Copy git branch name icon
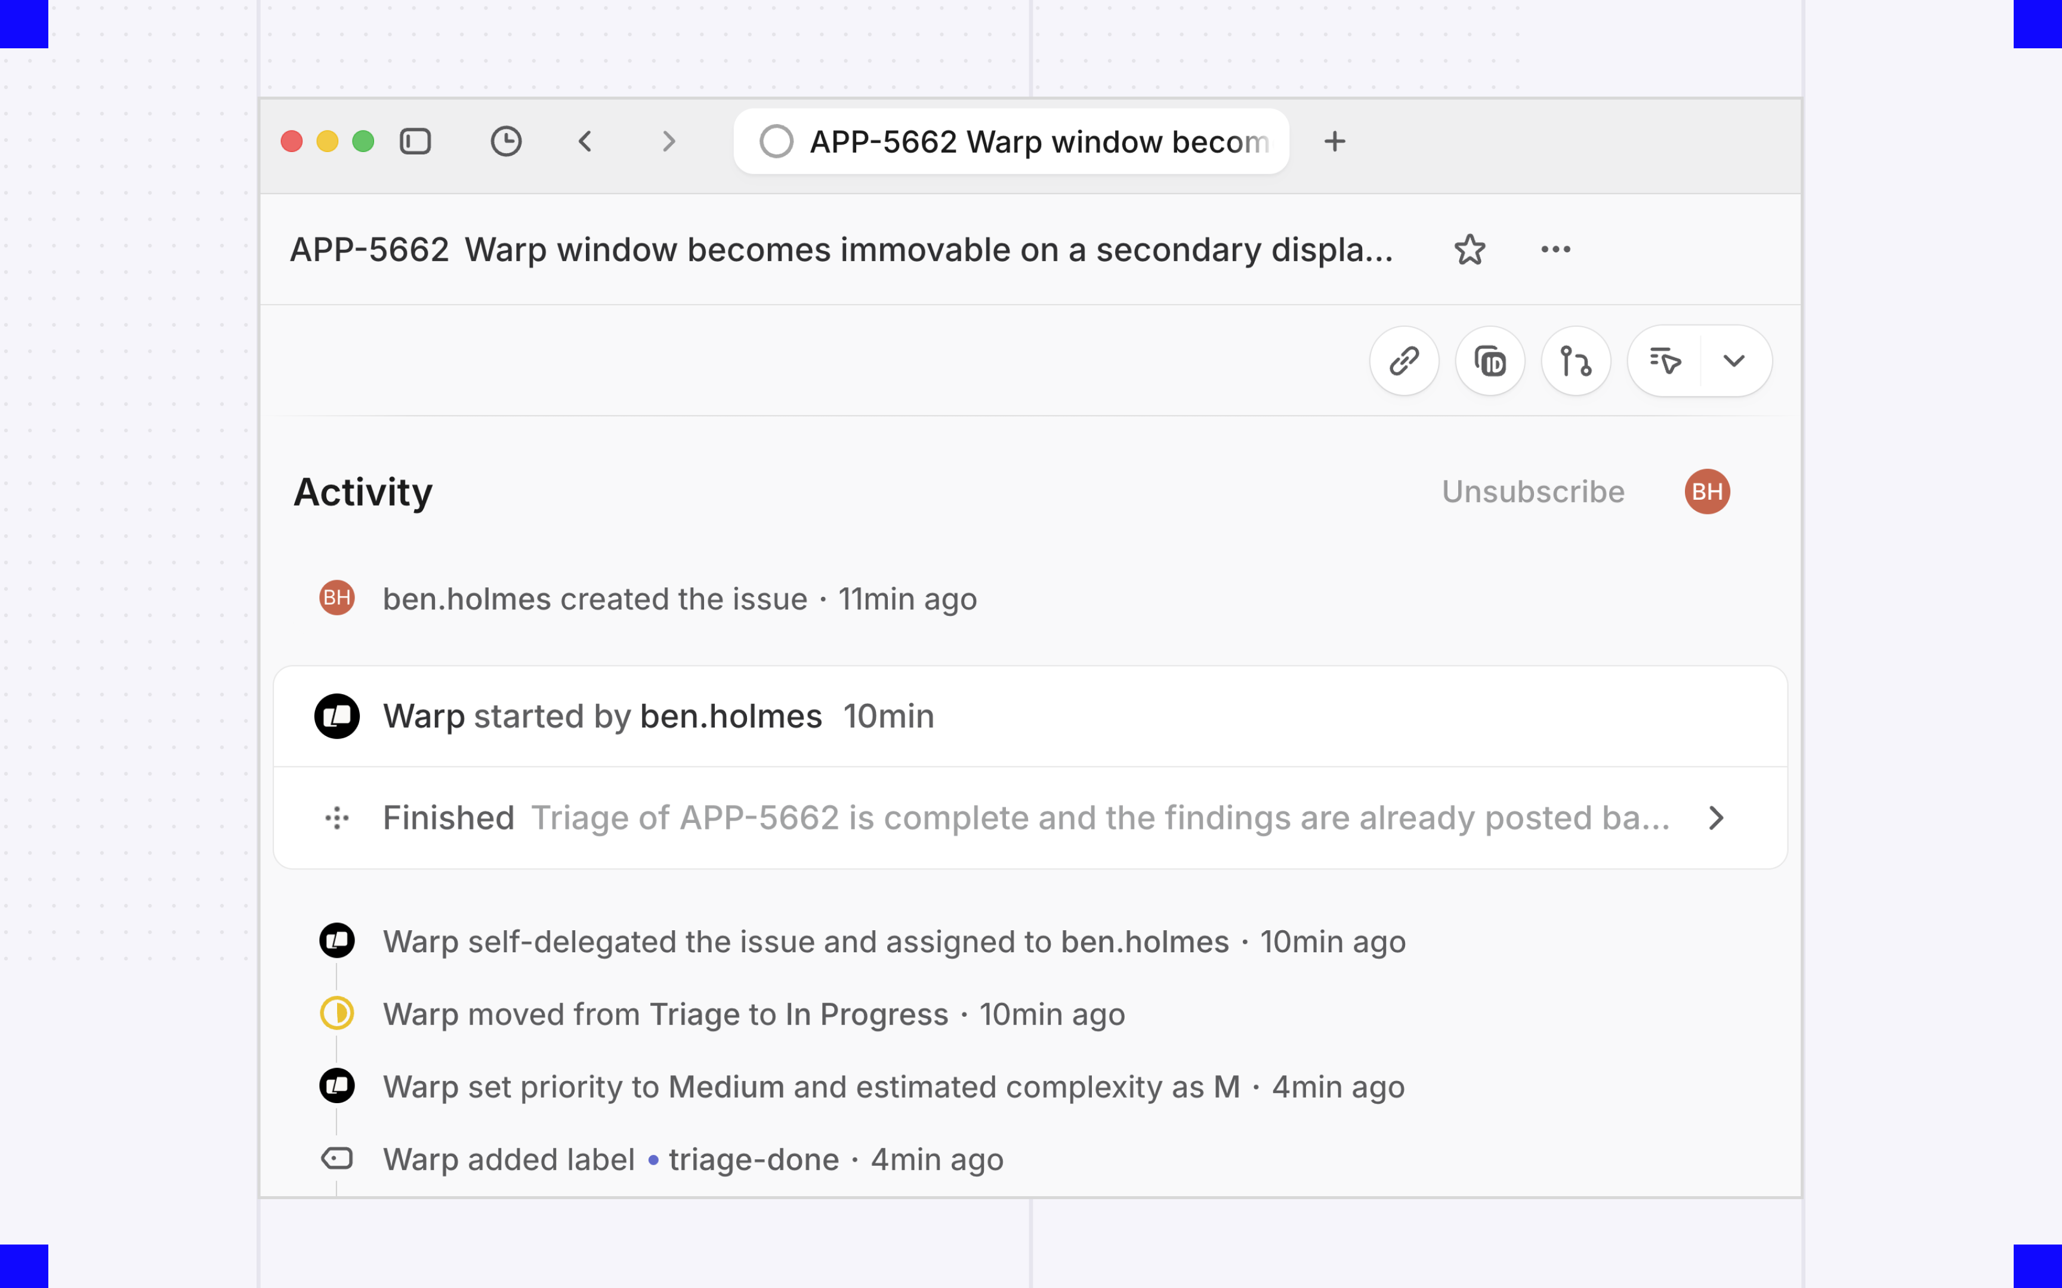The image size is (2062, 1288). (x=1576, y=361)
